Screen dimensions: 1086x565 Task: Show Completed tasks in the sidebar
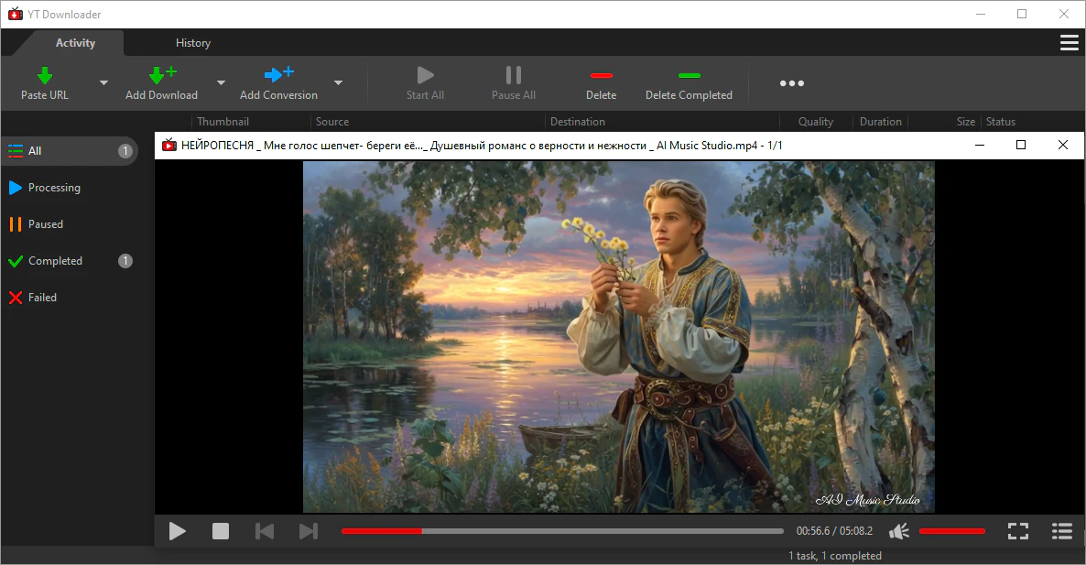(55, 261)
